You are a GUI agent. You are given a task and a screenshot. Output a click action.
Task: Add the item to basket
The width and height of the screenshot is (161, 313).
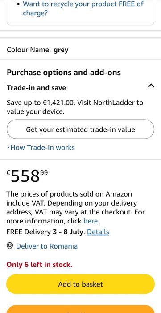point(80,284)
